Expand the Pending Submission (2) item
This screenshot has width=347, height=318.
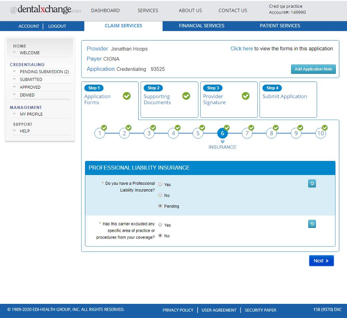click(x=44, y=72)
